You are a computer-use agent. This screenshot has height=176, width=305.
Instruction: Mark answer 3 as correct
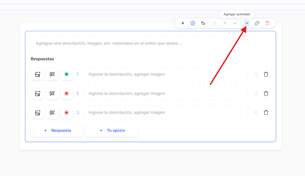(66, 113)
